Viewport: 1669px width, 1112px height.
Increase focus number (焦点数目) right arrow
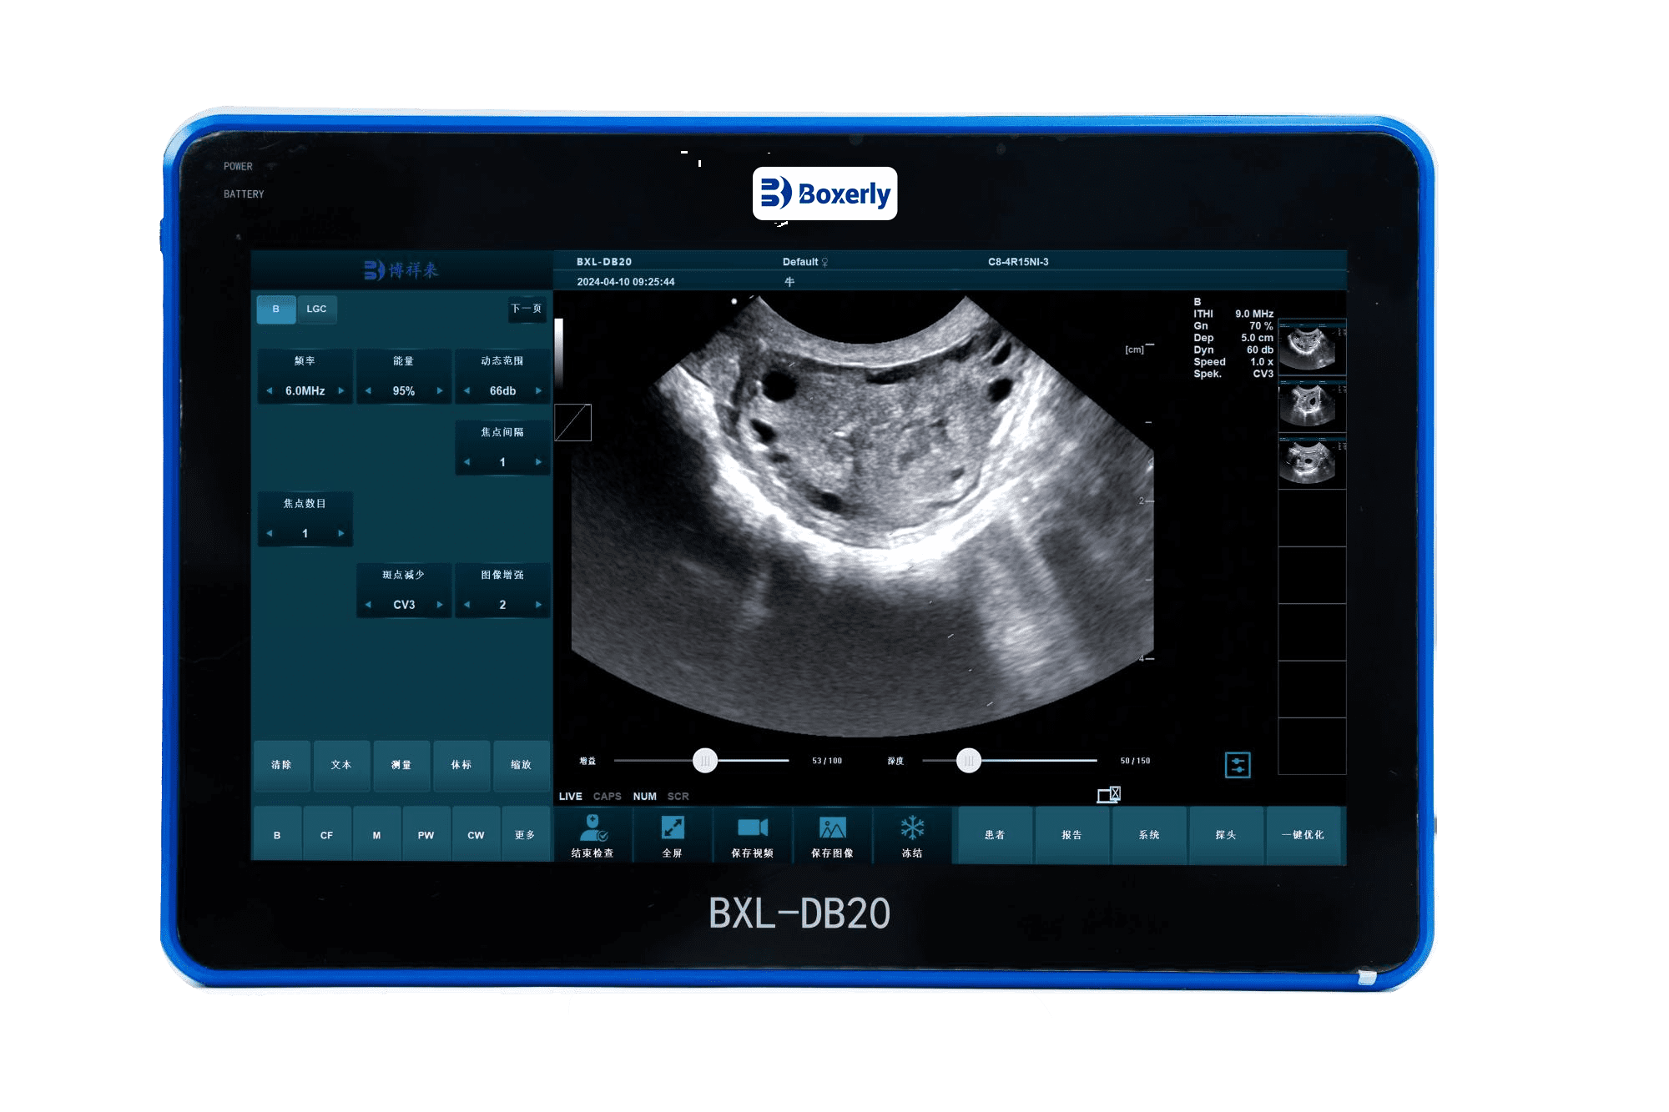[x=340, y=533]
